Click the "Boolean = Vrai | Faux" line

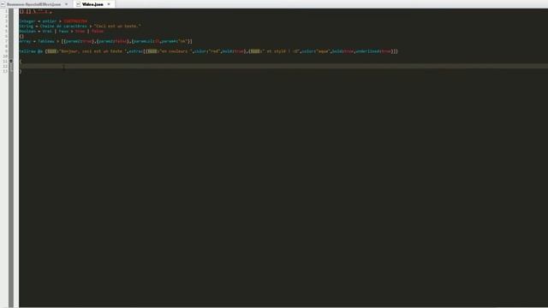pyautogui.click(x=62, y=31)
